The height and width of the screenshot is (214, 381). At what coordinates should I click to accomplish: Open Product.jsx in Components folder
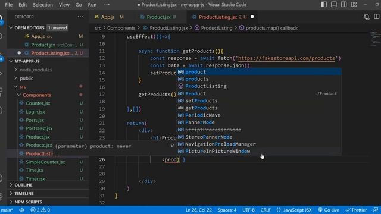click(38, 137)
